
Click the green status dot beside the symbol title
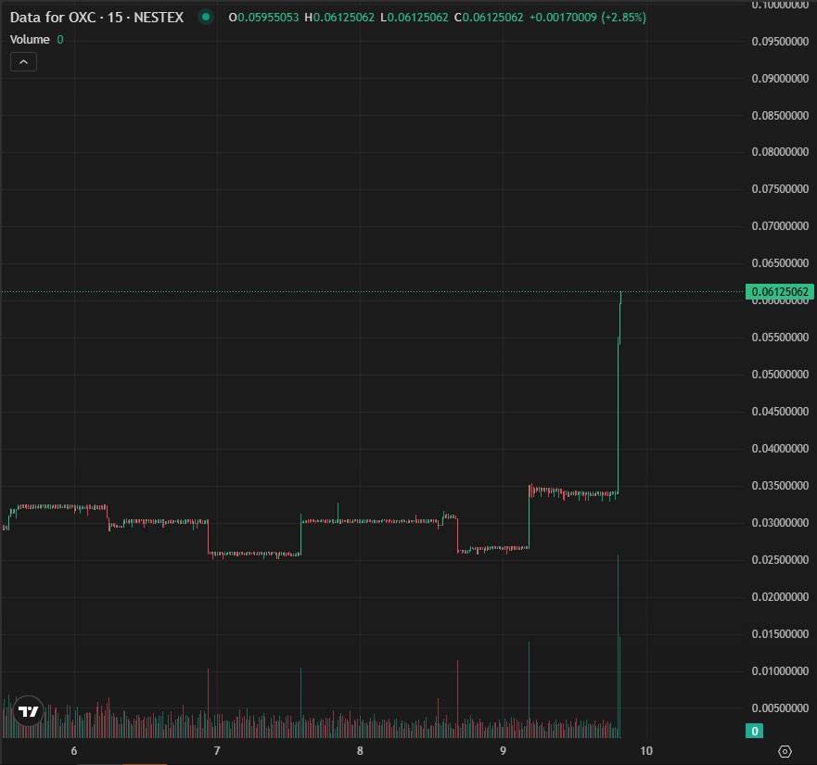[x=204, y=17]
